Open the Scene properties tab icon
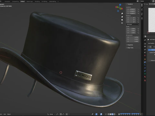 [145, 53]
